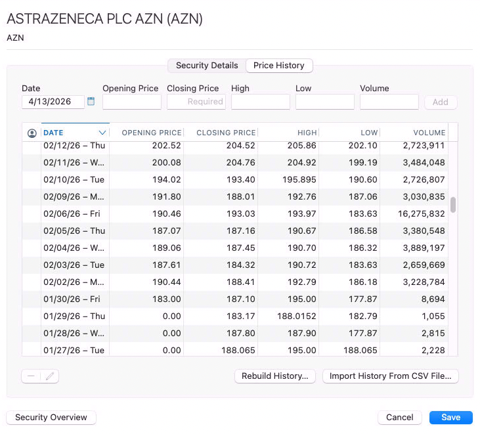Open Import History From CSV File
The image size is (480, 434).
(x=390, y=376)
